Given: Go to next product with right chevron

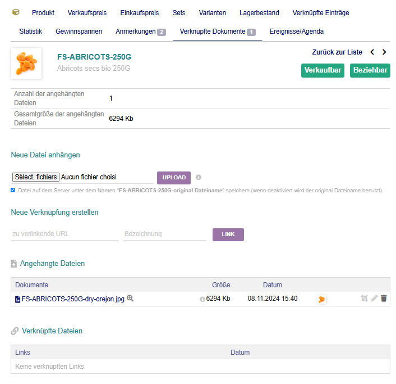Looking at the screenshot, I should tap(384, 52).
